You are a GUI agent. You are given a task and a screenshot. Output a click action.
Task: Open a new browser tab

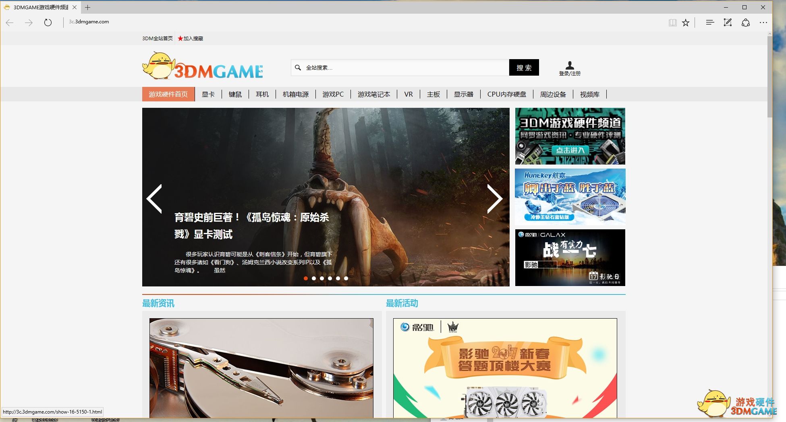pyautogui.click(x=87, y=7)
